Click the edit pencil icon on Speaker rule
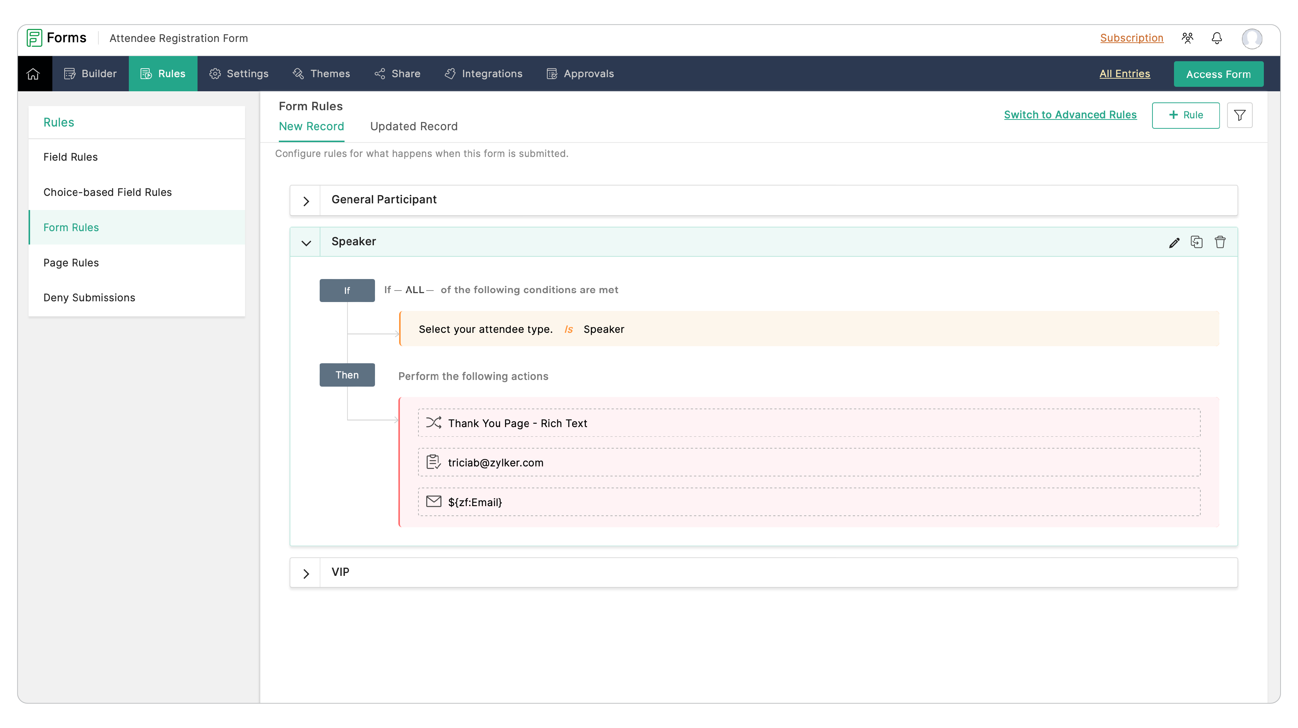 (1174, 242)
